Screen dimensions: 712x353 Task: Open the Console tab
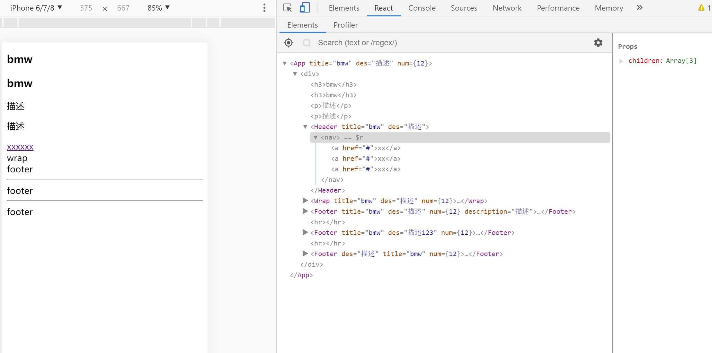point(422,8)
